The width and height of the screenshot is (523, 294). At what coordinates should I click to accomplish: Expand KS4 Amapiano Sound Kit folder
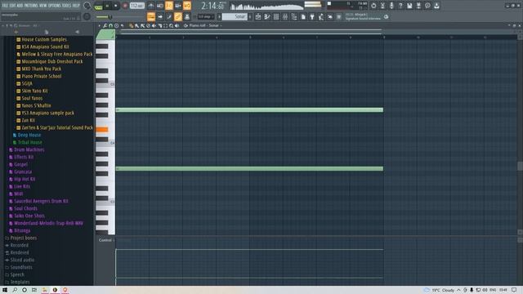tap(45, 47)
